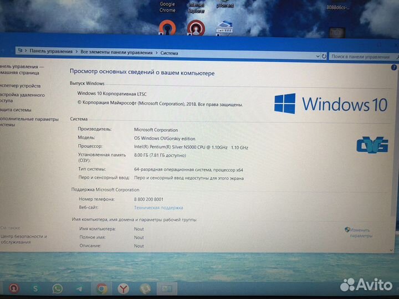This screenshot has height=299, width=399.
Task: Click the Выпуск Windows section header
Action: [87, 84]
